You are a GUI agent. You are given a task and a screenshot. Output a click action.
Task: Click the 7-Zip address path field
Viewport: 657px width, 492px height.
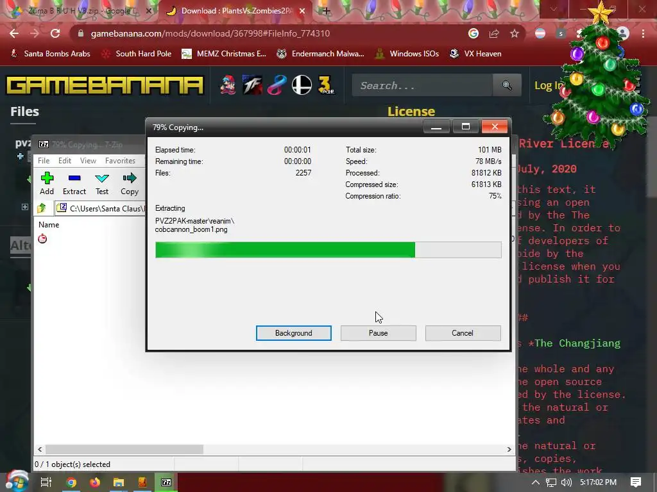101,208
